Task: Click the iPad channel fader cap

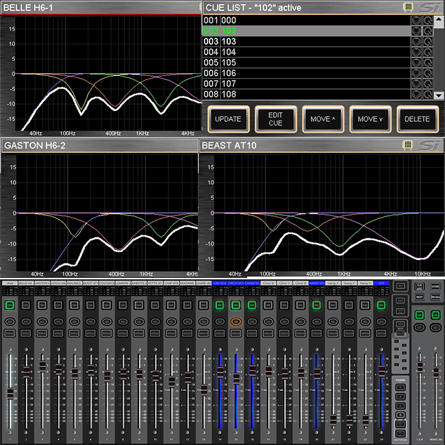Action: tap(10, 394)
